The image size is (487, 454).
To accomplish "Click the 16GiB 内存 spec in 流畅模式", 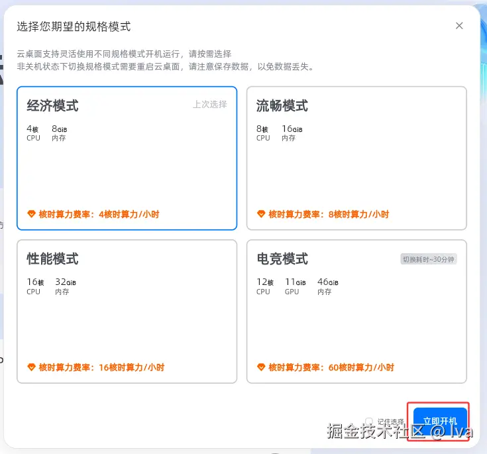I will point(292,133).
